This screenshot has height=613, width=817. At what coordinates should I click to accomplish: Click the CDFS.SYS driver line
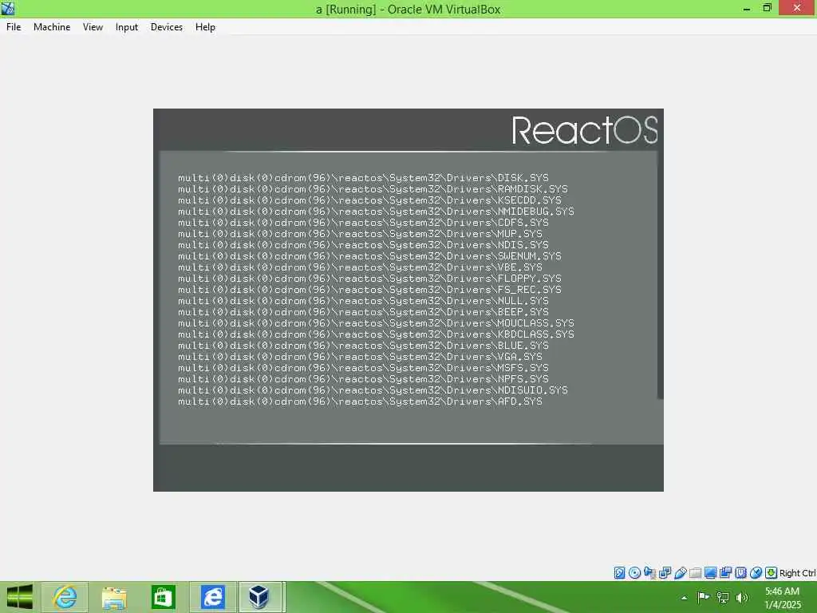tap(363, 223)
